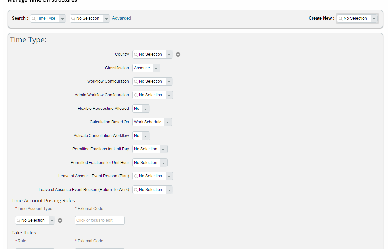Image resolution: width=390 pixels, height=249 pixels.
Task: Click the Time Type: heading
Action: (x=28, y=40)
